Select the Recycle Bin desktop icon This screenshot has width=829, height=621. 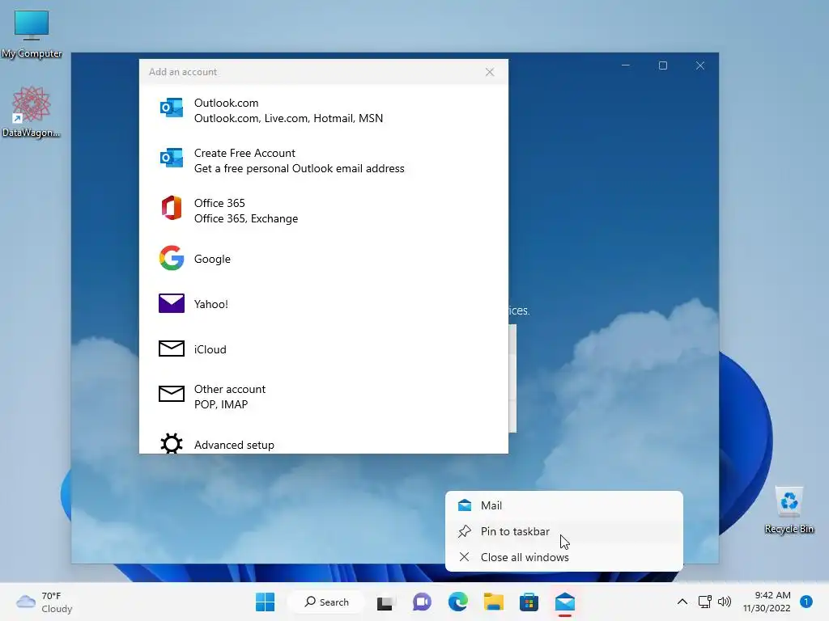(789, 509)
